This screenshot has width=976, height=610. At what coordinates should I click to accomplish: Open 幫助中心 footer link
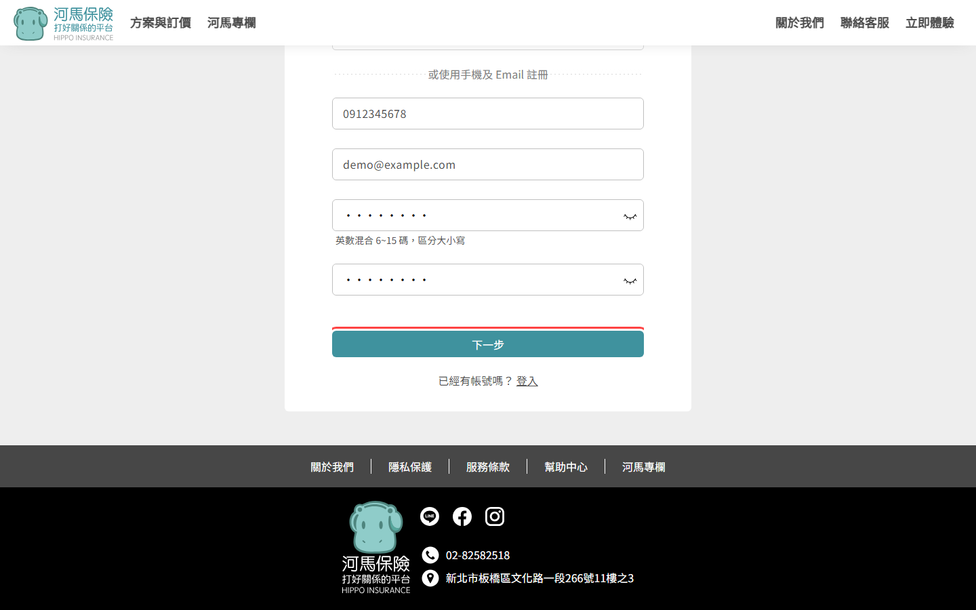point(566,467)
